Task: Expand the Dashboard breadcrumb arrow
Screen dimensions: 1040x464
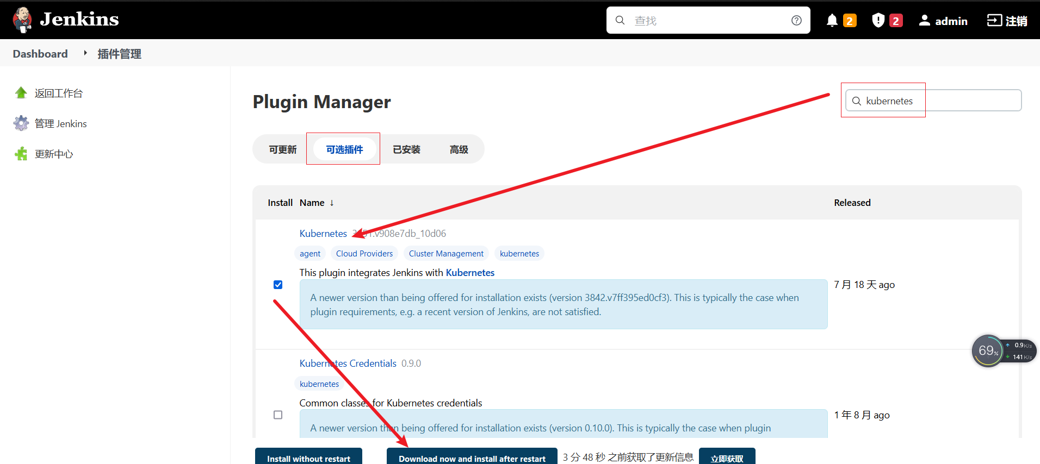Action: [85, 53]
